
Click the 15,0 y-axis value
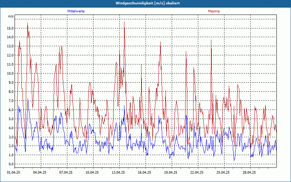point(11,28)
